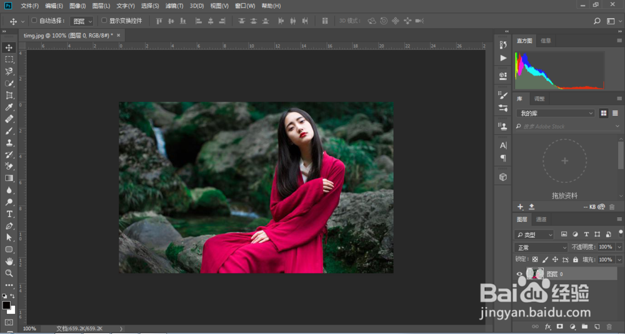This screenshot has height=334, width=625.
Task: Select the Rectangular Marquee tool
Action: pyautogui.click(x=9, y=60)
